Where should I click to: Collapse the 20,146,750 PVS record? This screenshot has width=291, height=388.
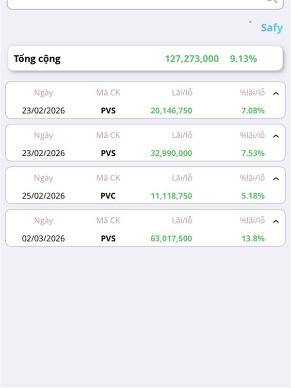point(276,93)
